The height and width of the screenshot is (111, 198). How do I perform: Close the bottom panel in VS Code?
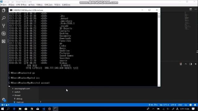196,64
